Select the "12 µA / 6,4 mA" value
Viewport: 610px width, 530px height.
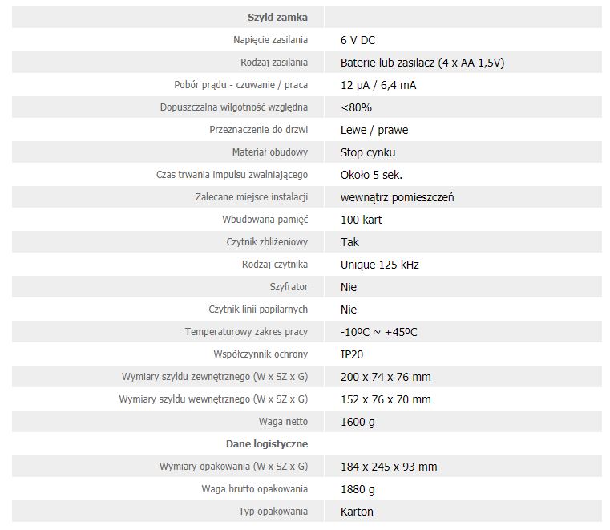378,84
